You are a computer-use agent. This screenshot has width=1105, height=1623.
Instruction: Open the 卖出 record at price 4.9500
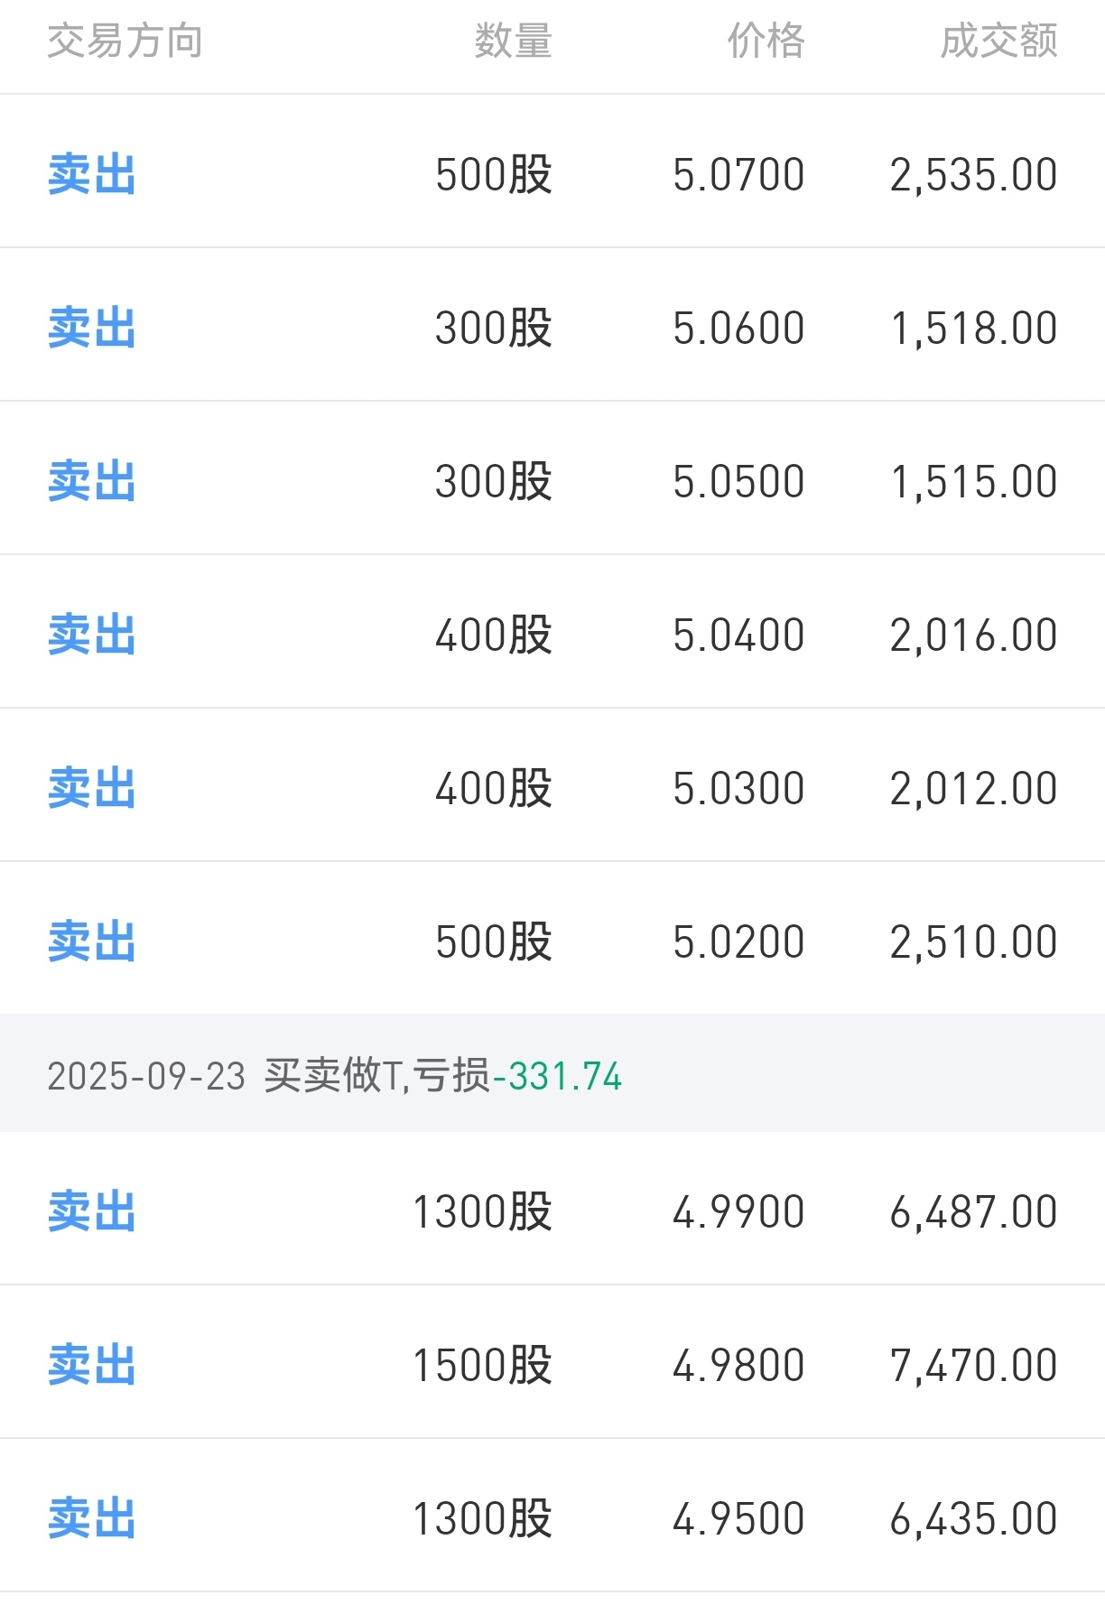point(552,1516)
